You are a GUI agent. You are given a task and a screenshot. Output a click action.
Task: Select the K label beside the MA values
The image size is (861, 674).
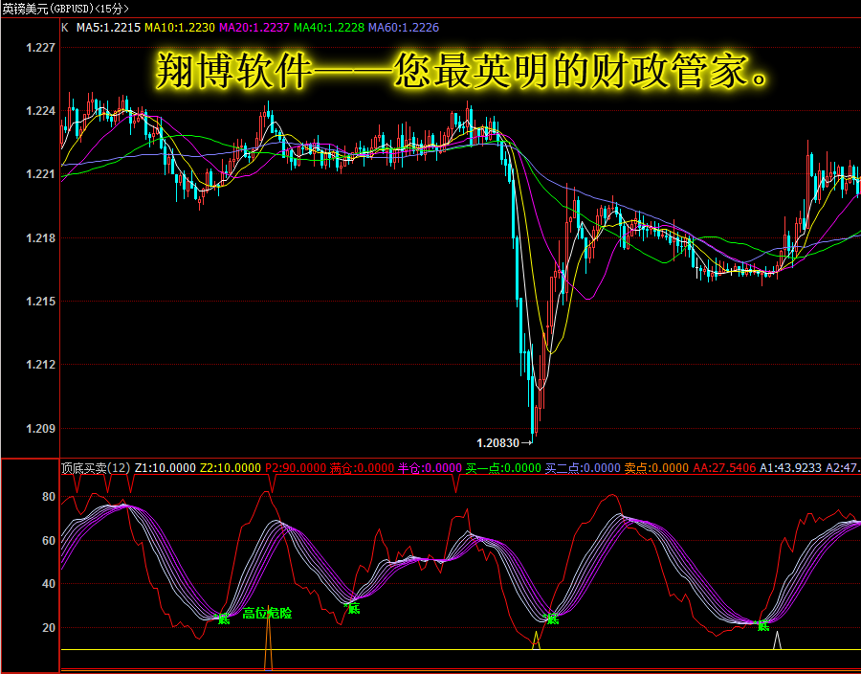coord(65,28)
